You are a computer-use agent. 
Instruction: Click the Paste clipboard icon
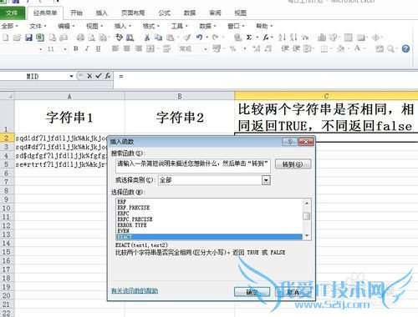(x=170, y=38)
